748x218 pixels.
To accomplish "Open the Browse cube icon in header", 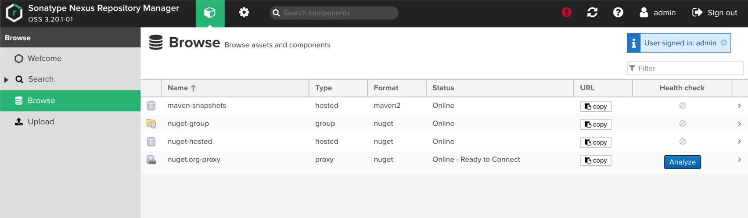I will click(210, 13).
